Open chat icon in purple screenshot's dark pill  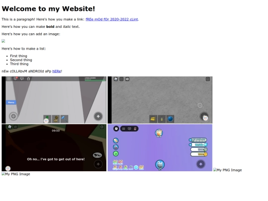coord(130,129)
